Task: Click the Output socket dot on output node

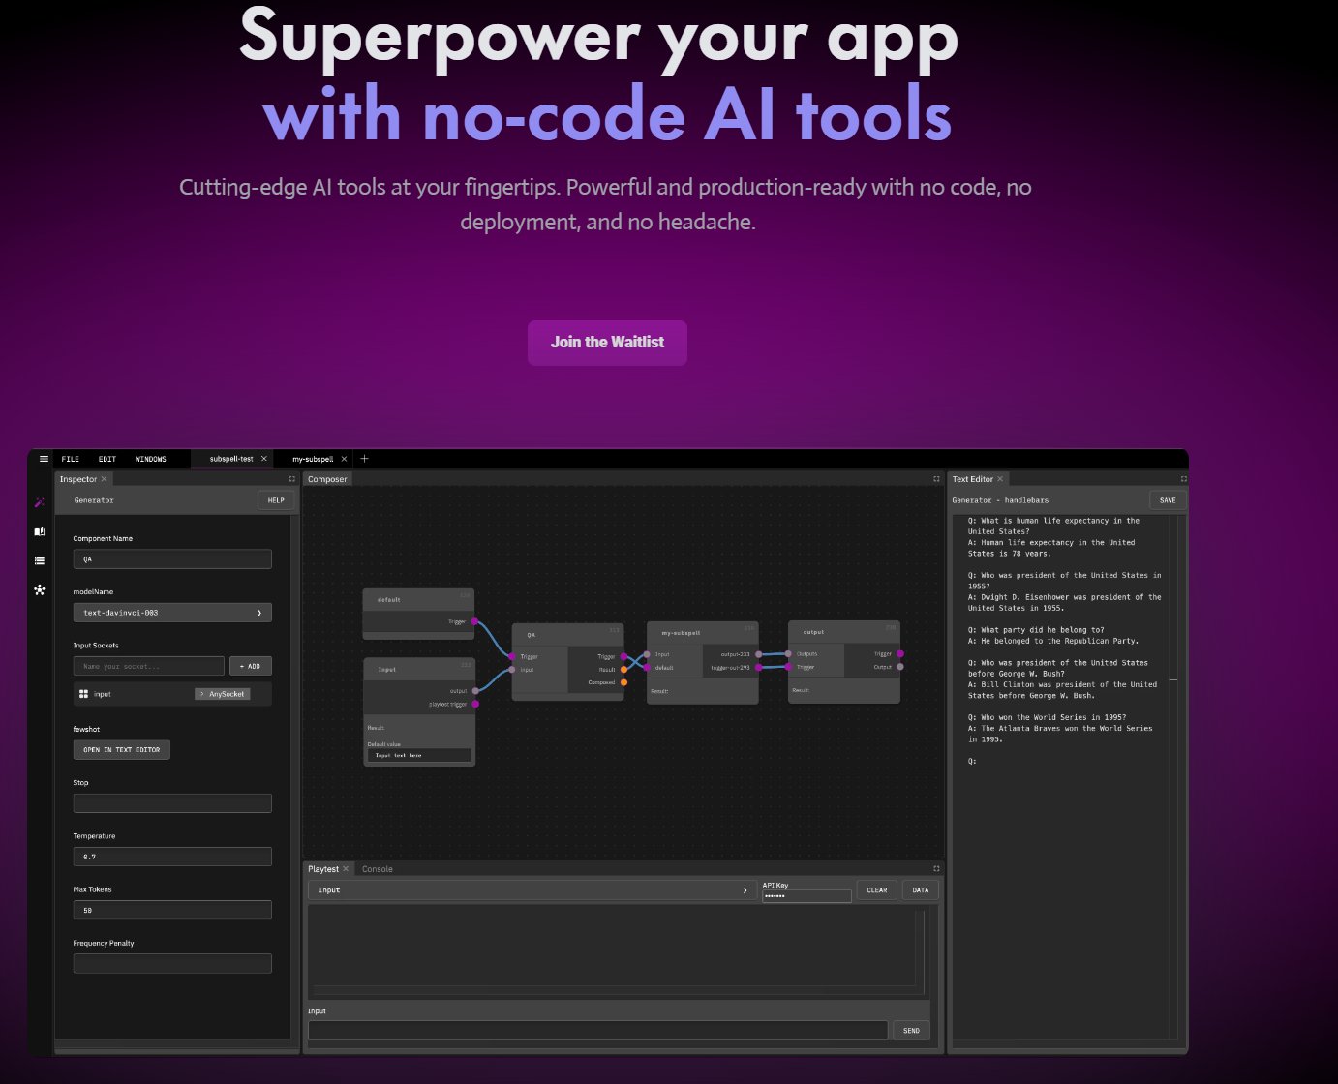Action: (900, 667)
